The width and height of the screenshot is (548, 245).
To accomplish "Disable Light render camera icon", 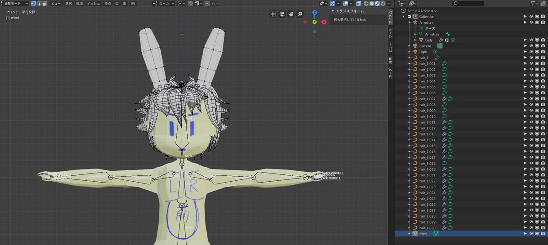I will click(x=543, y=52).
